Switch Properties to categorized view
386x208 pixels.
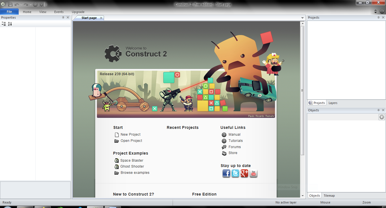coord(3,24)
